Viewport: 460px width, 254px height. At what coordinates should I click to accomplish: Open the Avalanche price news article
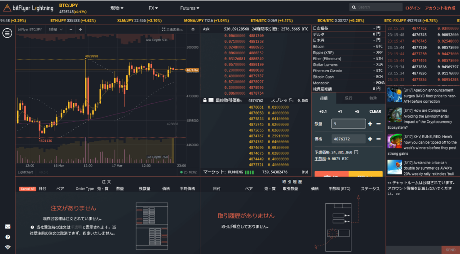(423, 168)
